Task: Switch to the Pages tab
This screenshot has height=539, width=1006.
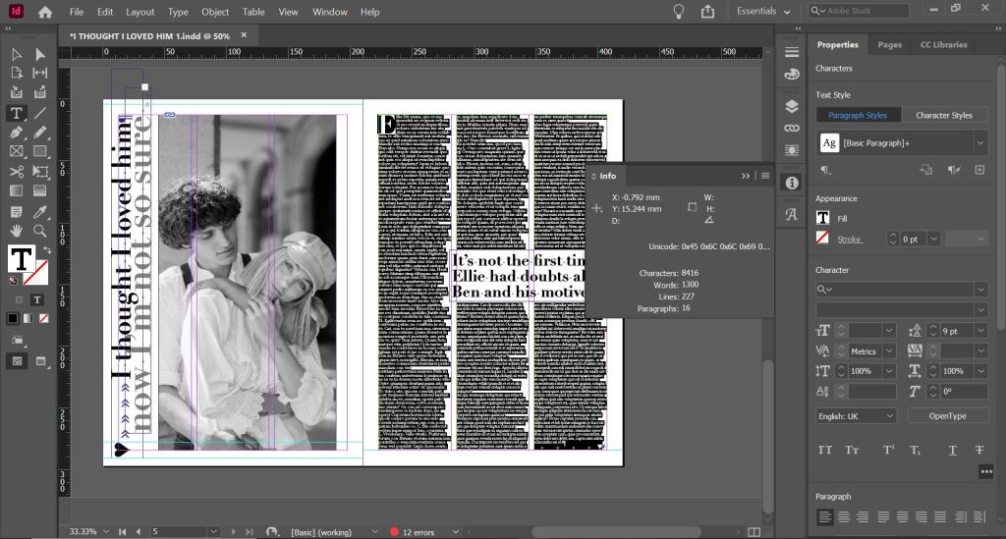Action: pos(889,44)
